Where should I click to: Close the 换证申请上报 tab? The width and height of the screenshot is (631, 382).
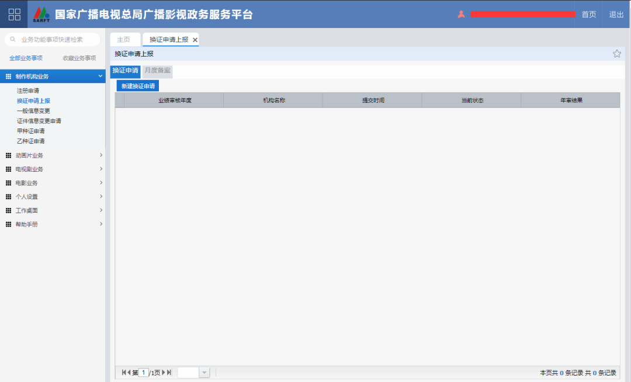point(195,40)
